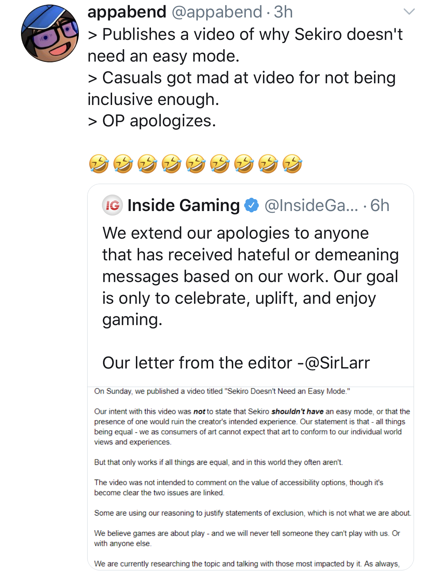Tap the last rolling laughing emoji
The image size is (435, 576).
pyautogui.click(x=292, y=164)
